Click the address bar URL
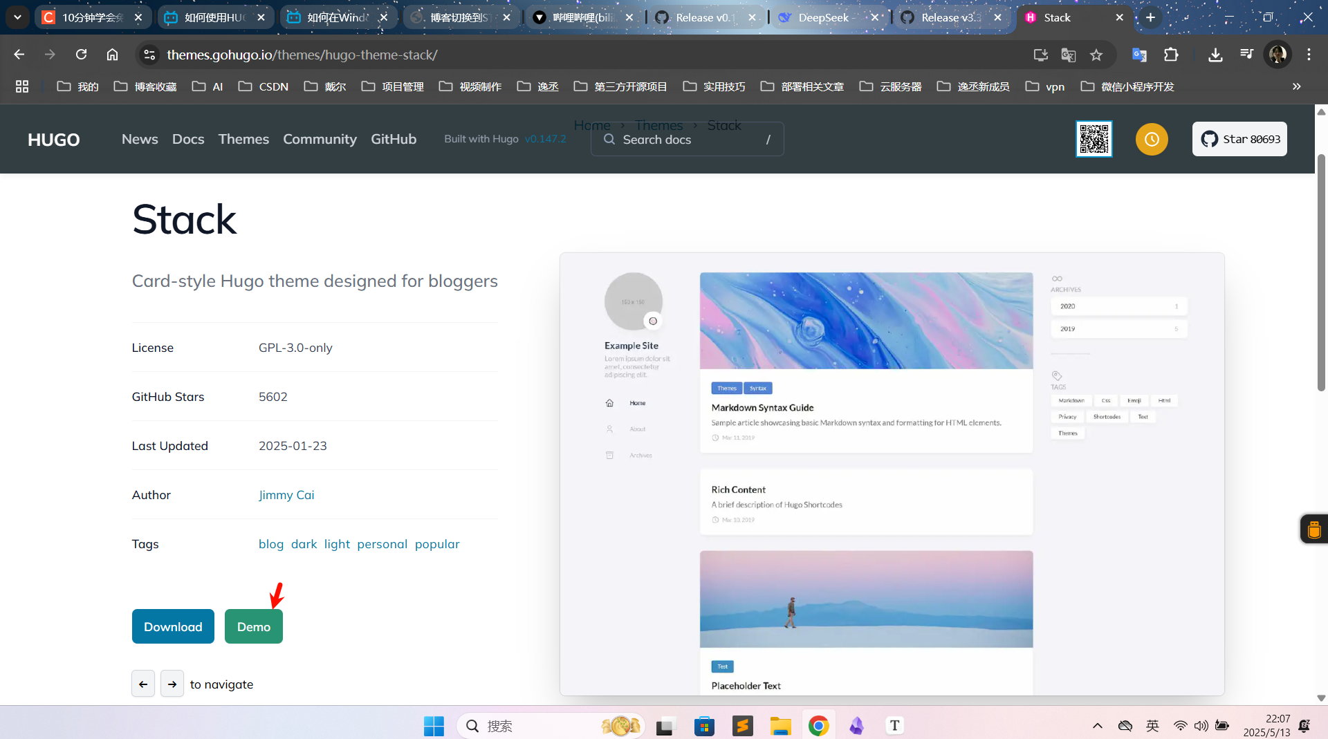Viewport: 1328px width, 739px height. click(302, 55)
